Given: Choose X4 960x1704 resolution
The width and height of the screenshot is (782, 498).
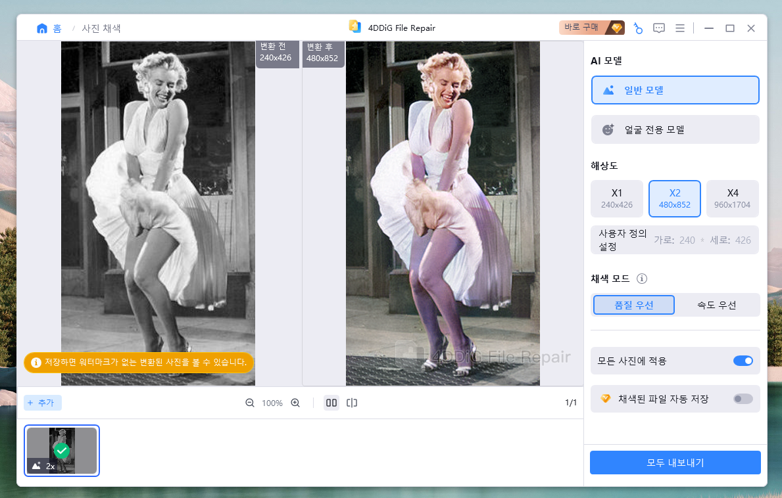Looking at the screenshot, I should tap(732, 198).
